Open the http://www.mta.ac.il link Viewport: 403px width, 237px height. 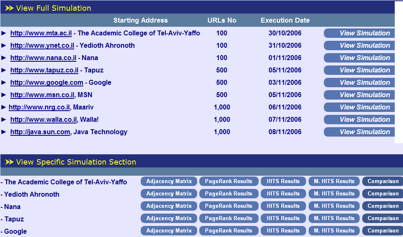click(x=41, y=33)
